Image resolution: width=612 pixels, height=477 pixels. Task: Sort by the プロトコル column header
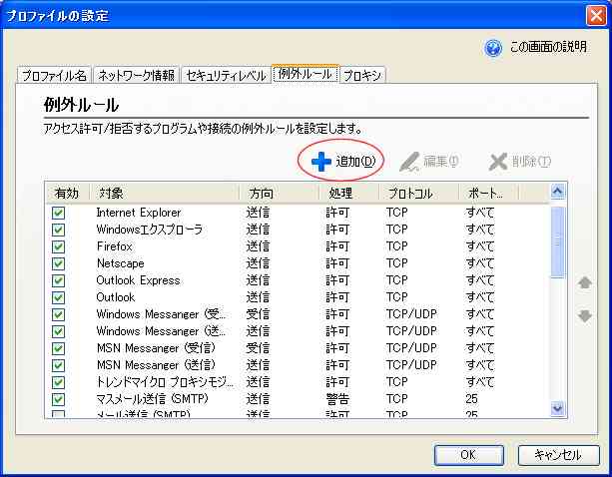[x=418, y=193]
